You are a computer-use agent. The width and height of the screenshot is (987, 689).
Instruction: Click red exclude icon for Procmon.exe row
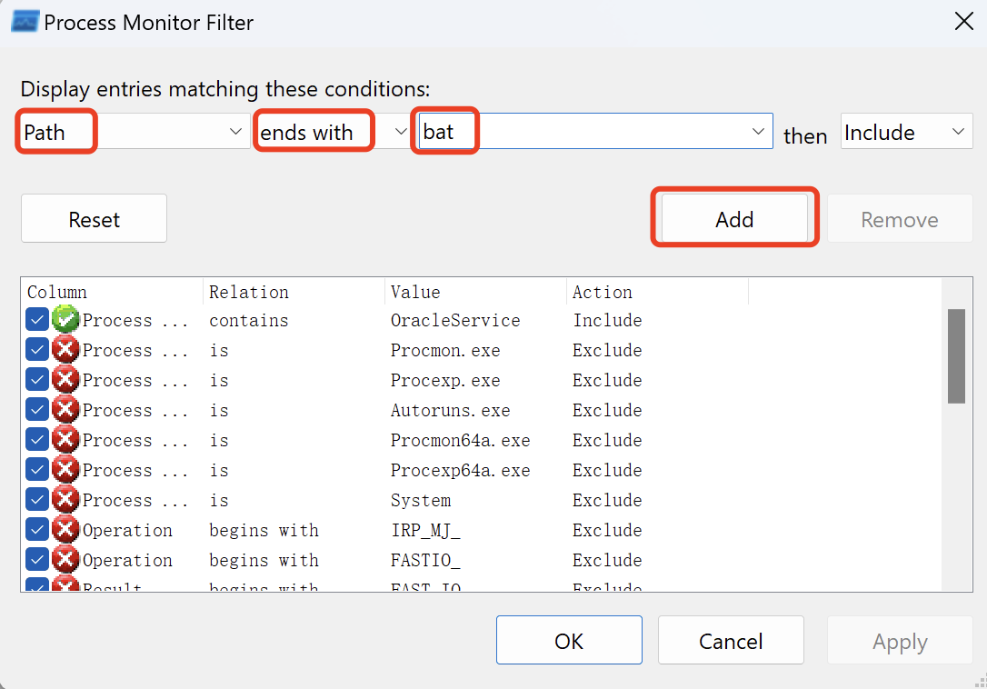65,350
